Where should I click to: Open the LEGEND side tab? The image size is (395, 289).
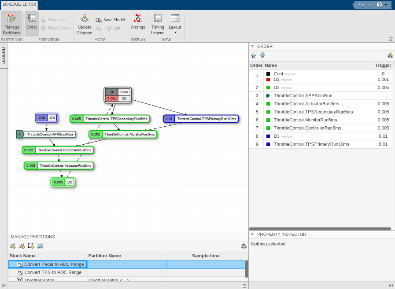point(4,55)
